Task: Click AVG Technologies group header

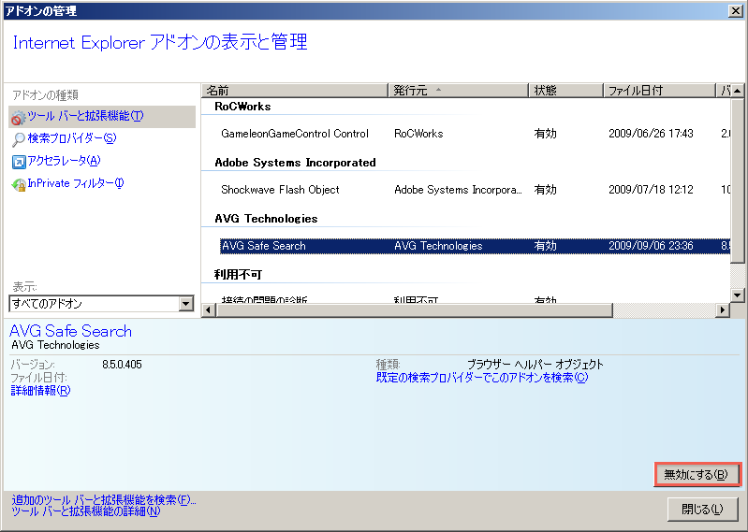Action: click(266, 219)
